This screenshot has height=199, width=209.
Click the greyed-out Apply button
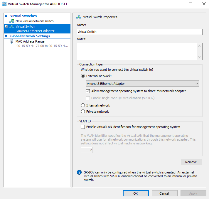coord(193,193)
